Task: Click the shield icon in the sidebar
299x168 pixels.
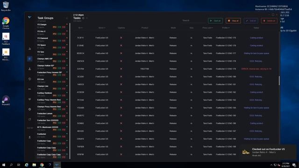Action: (30, 99)
